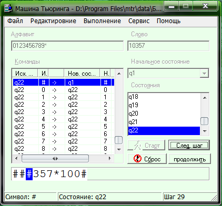Select the command row q22 2 -> q22
Screen dimensions: 222x206
[x=63, y=105]
